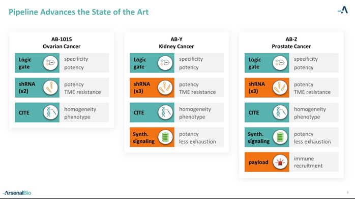Select the AB-Y Kidney Cancer heading
The image size is (355, 199).
coord(176,43)
